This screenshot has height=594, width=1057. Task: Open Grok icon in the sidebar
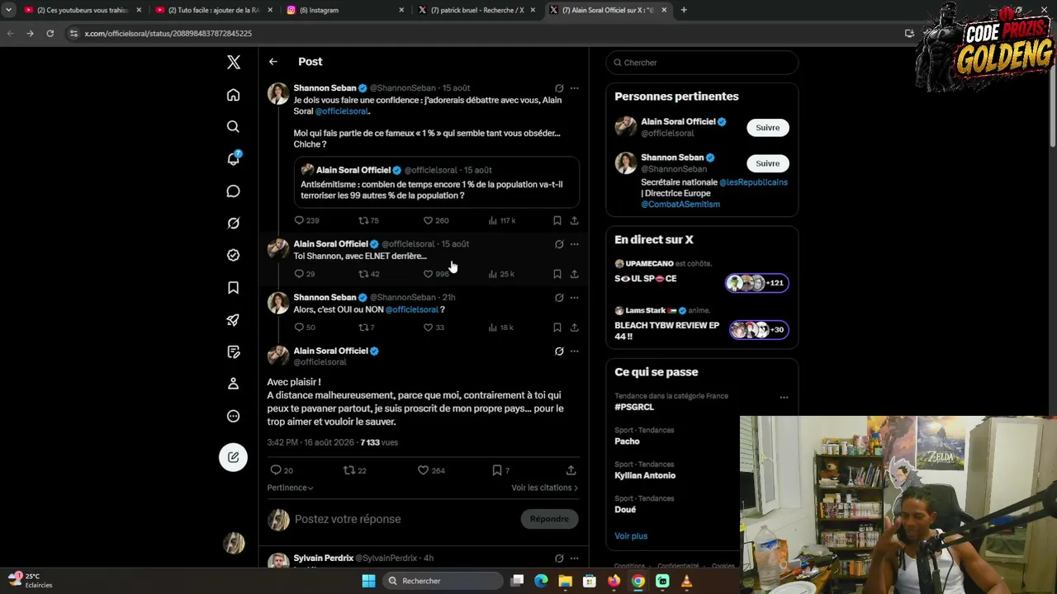[233, 223]
